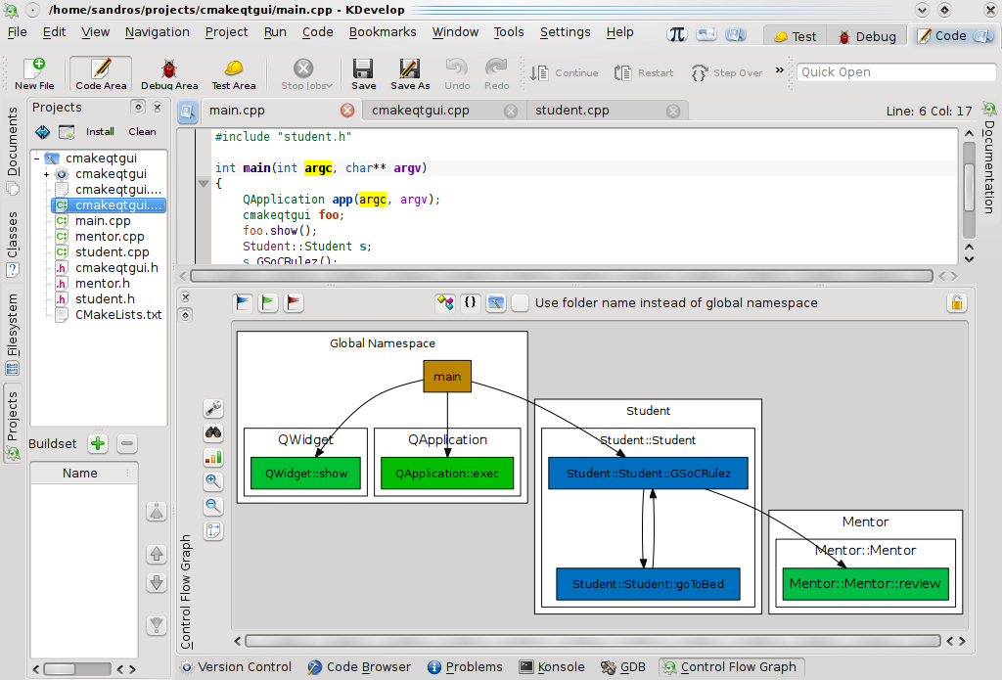Click the New File toolbar icon
Image resolution: width=1002 pixels, height=680 pixels.
tap(34, 72)
